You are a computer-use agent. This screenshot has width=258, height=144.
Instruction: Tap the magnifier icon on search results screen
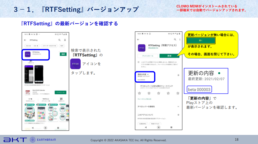click(59, 40)
